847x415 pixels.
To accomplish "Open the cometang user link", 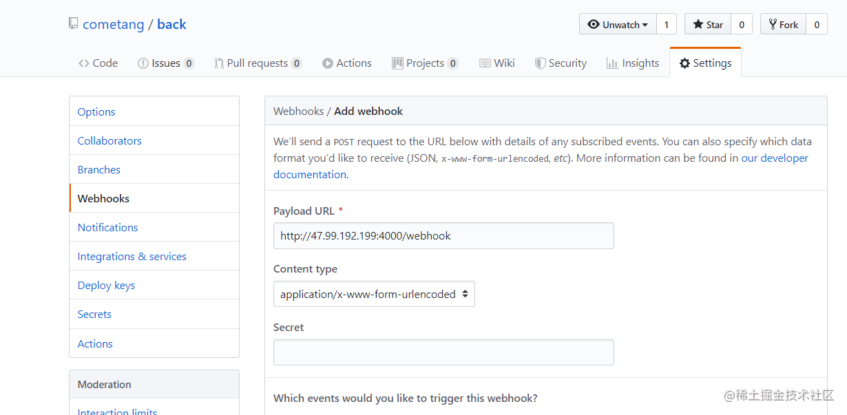I will pos(114,24).
